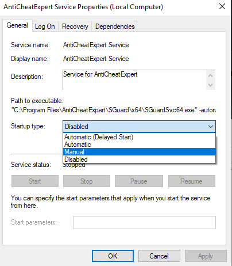The image size is (232, 266).
Task: Click description scroll down arrow
Action: pyautogui.click(x=211, y=85)
